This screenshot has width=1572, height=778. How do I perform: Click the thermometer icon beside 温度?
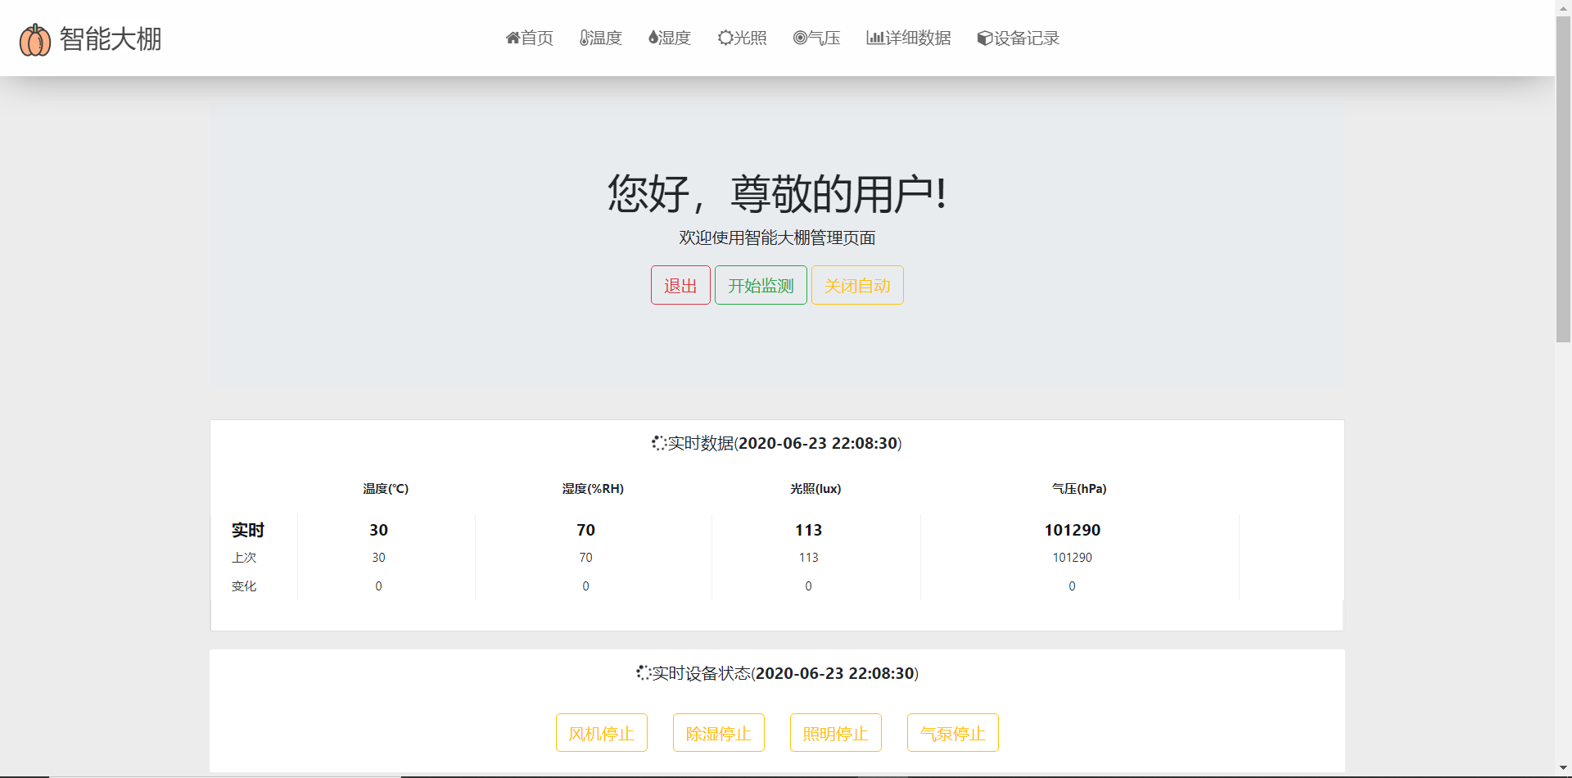pyautogui.click(x=584, y=38)
